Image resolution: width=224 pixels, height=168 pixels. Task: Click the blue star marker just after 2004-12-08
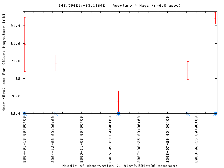tap(56, 113)
